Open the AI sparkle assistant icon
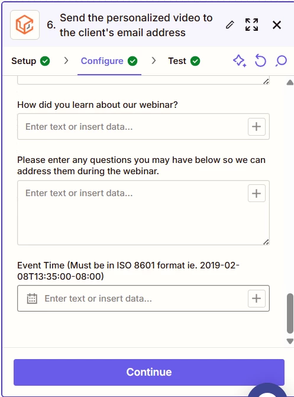294x397 pixels. [x=240, y=61]
